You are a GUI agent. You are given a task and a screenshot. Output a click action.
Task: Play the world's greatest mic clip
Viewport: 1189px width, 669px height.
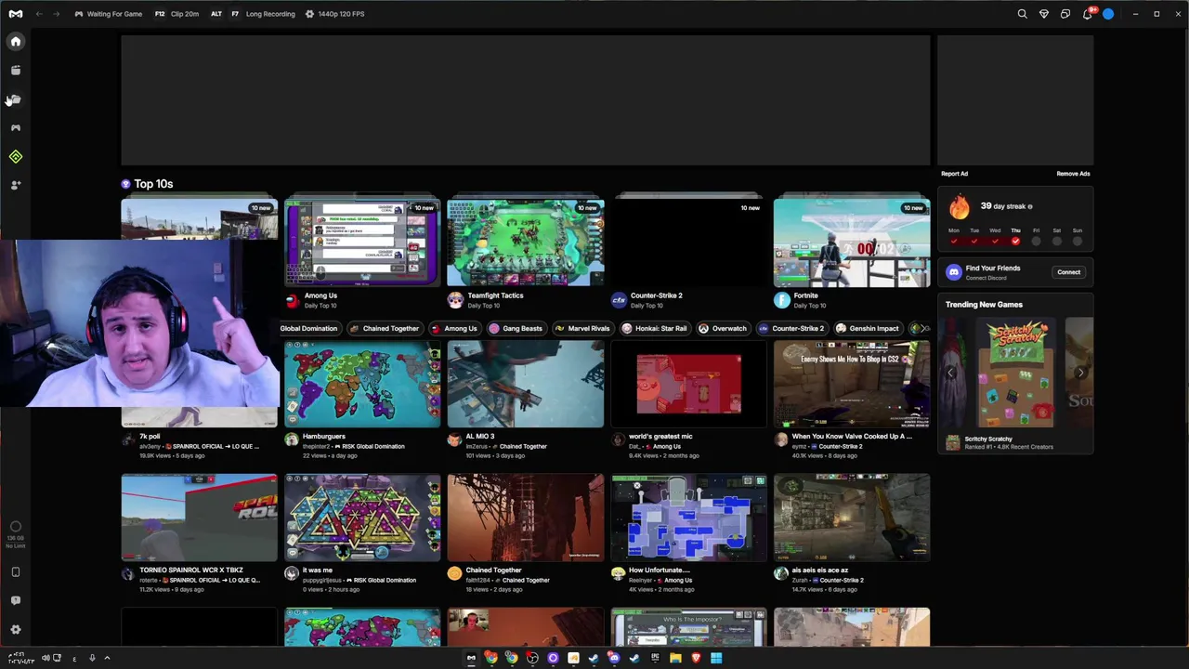688,384
